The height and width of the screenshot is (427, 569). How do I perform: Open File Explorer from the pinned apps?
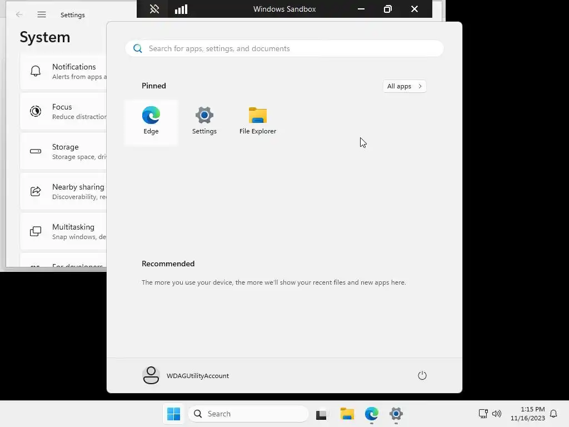point(258,122)
